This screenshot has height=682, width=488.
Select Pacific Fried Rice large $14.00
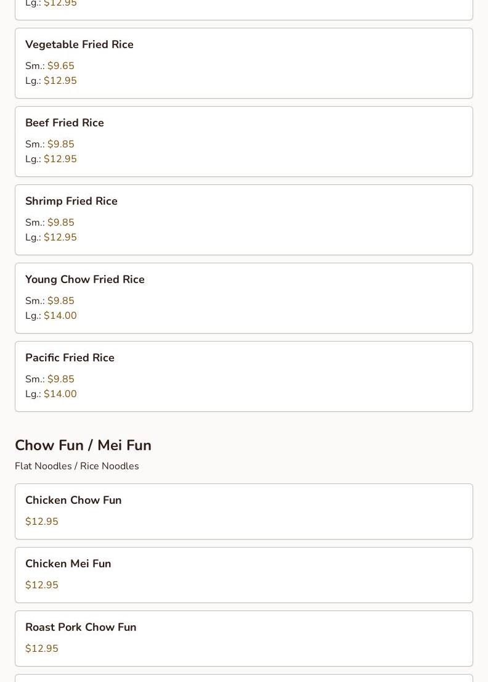(x=60, y=394)
